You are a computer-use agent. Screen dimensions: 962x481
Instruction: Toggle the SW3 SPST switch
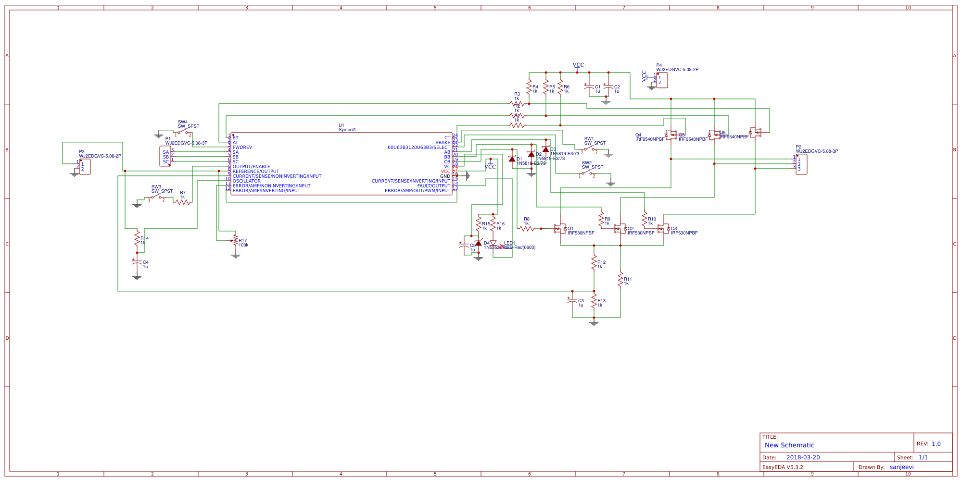click(155, 196)
